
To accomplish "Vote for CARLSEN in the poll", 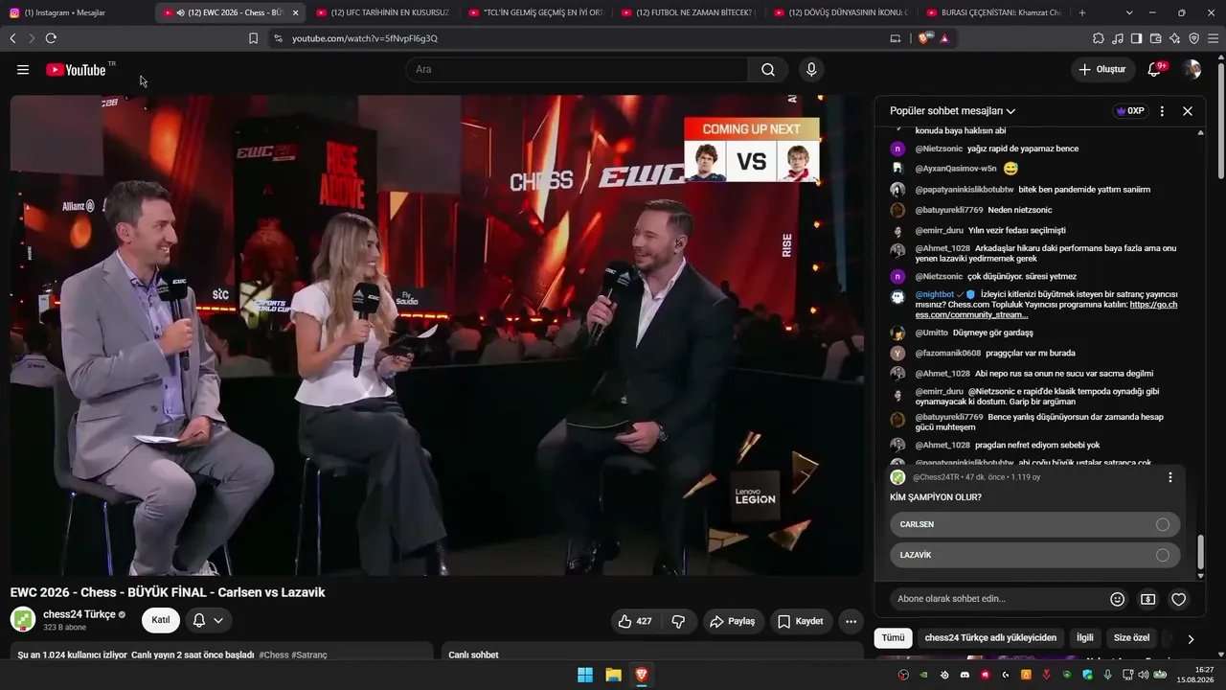I will [1034, 524].
